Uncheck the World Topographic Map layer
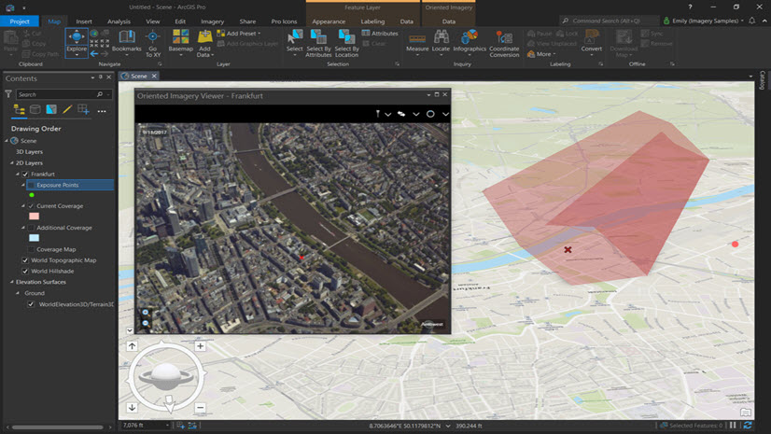Screen dimensions: 771x434 [25, 260]
